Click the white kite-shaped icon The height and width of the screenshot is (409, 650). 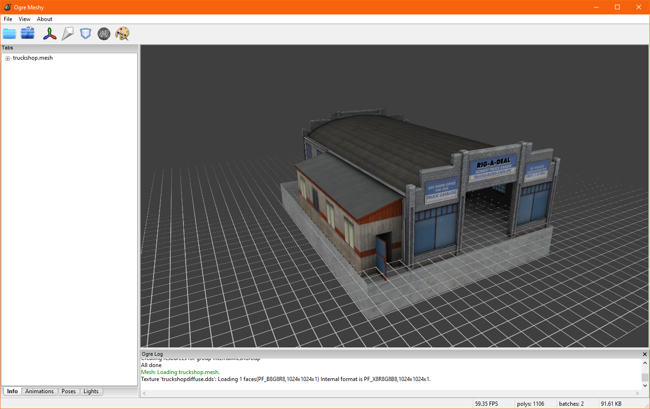pos(68,34)
